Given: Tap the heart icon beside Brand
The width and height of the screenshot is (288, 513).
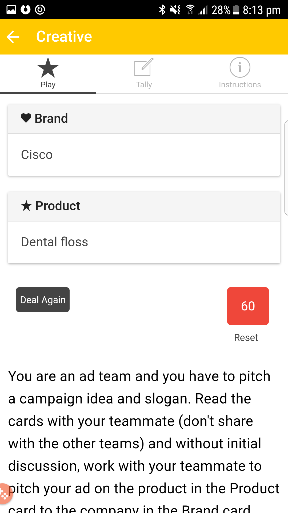Looking at the screenshot, I should (x=26, y=118).
